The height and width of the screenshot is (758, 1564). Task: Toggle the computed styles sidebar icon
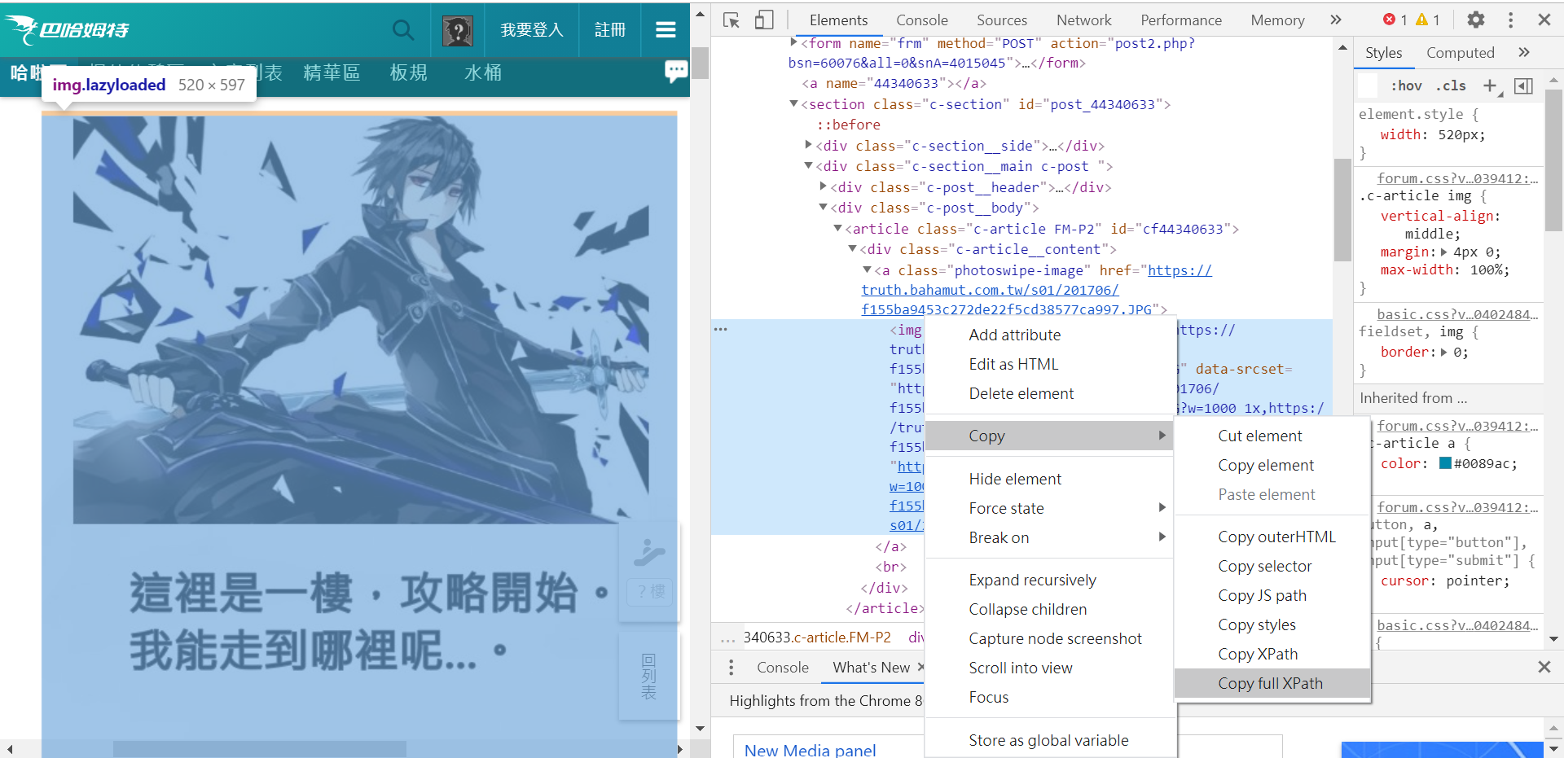pos(1523,85)
